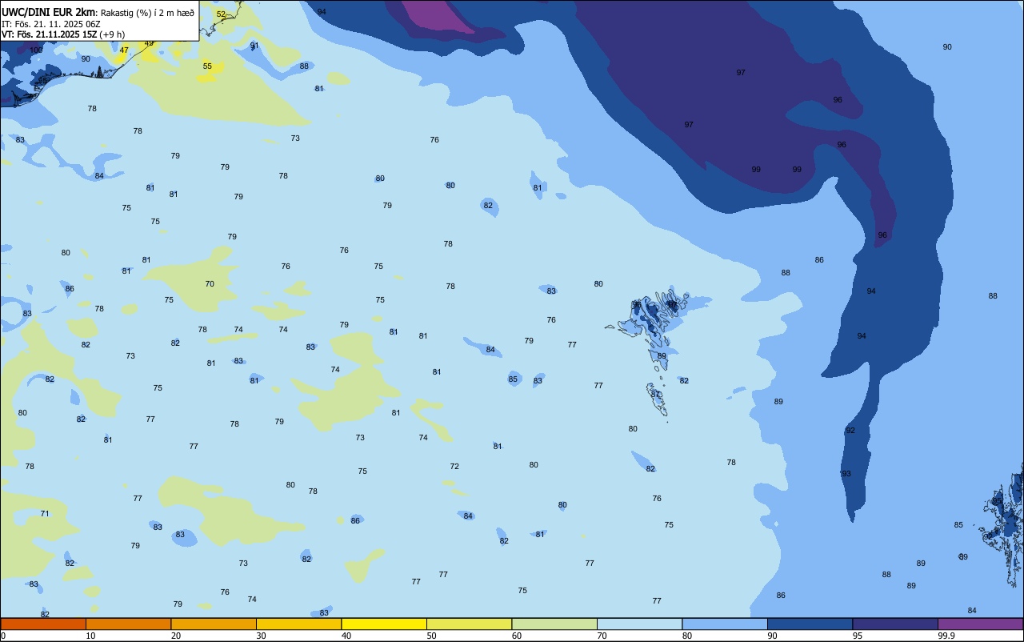Screen dimensions: 1024x642
Task: Click the light green 60–70 legend swatch
Action: pyautogui.click(x=554, y=624)
